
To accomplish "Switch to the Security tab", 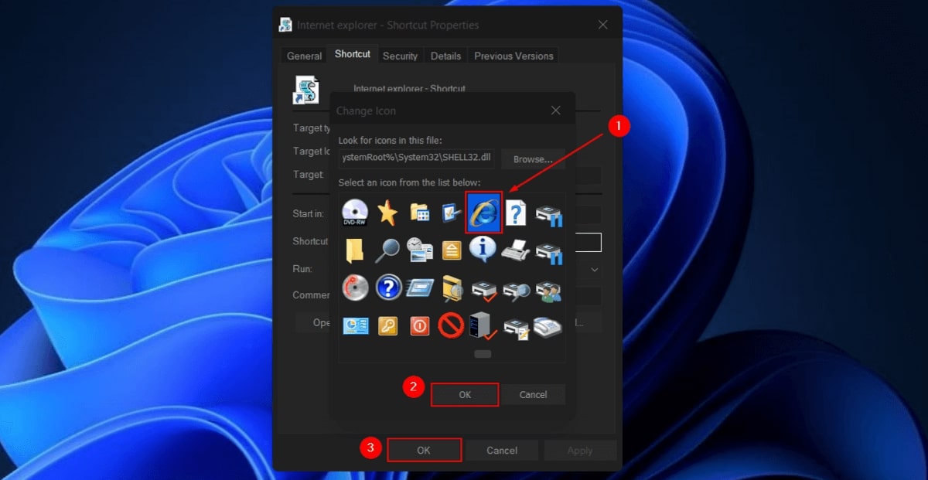I will tap(400, 56).
